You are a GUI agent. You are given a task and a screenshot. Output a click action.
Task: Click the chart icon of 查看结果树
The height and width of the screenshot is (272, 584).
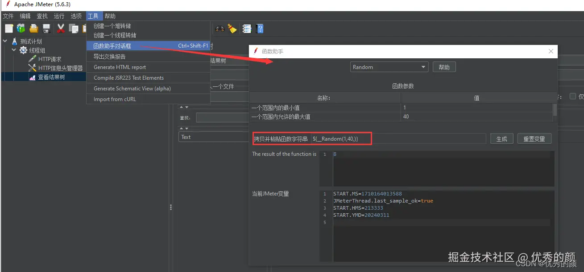pyautogui.click(x=32, y=77)
